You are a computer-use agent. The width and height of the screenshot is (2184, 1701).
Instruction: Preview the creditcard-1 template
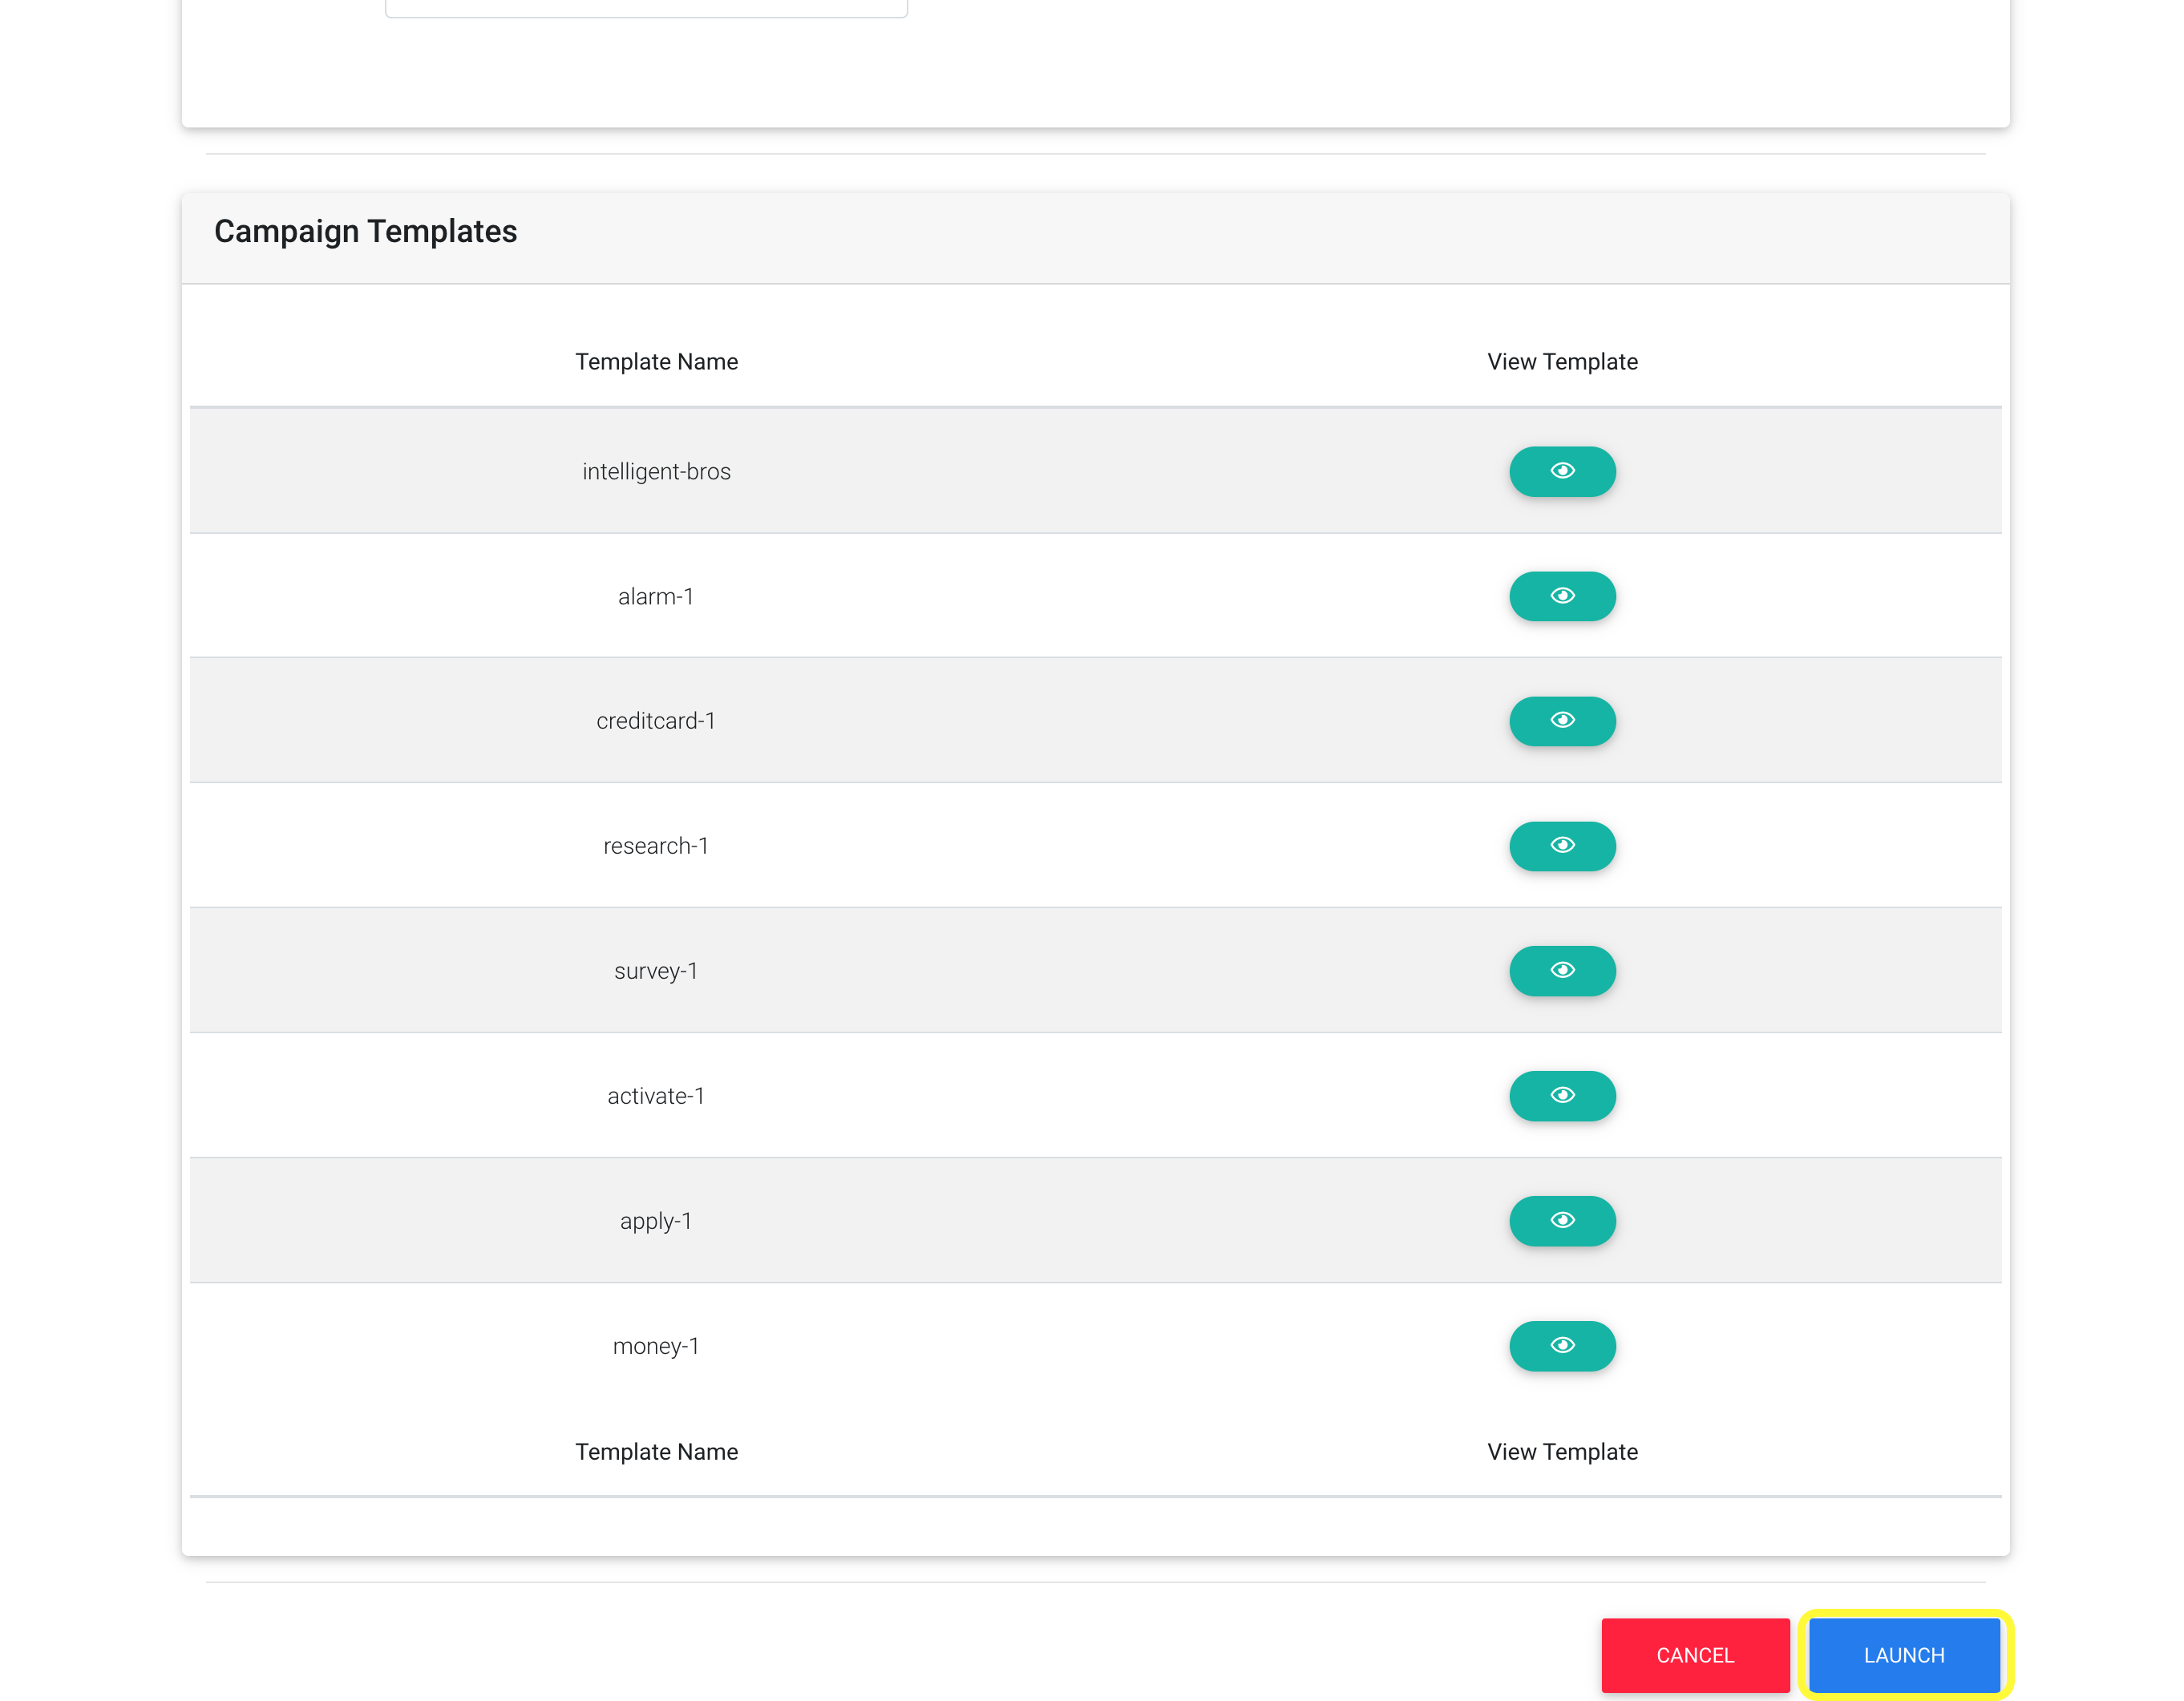click(1562, 721)
